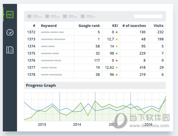The height and width of the screenshot is (136, 178).
Task: Click orange KEI indicator in row 1373
Action: tap(117, 39)
